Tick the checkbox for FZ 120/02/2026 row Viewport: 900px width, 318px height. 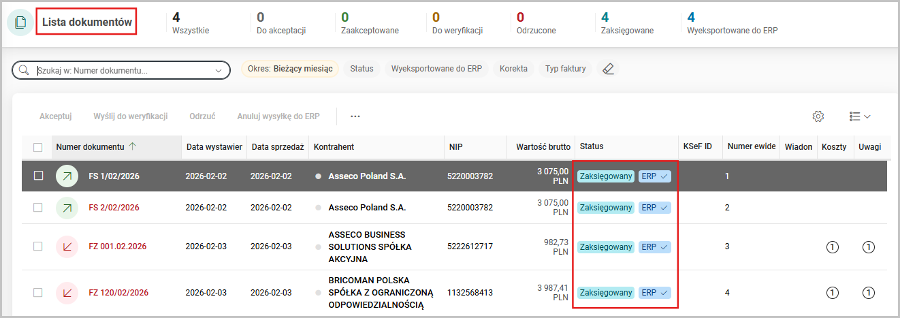[x=38, y=293]
